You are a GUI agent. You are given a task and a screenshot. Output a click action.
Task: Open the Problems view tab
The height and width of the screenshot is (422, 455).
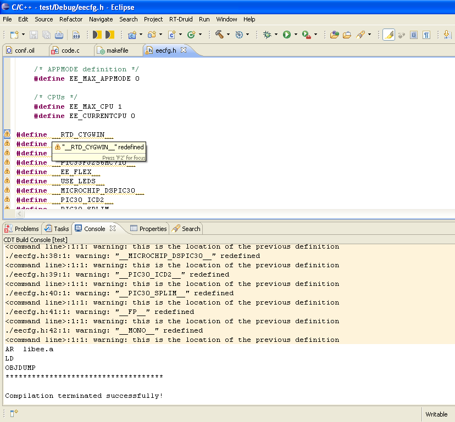coord(22,229)
